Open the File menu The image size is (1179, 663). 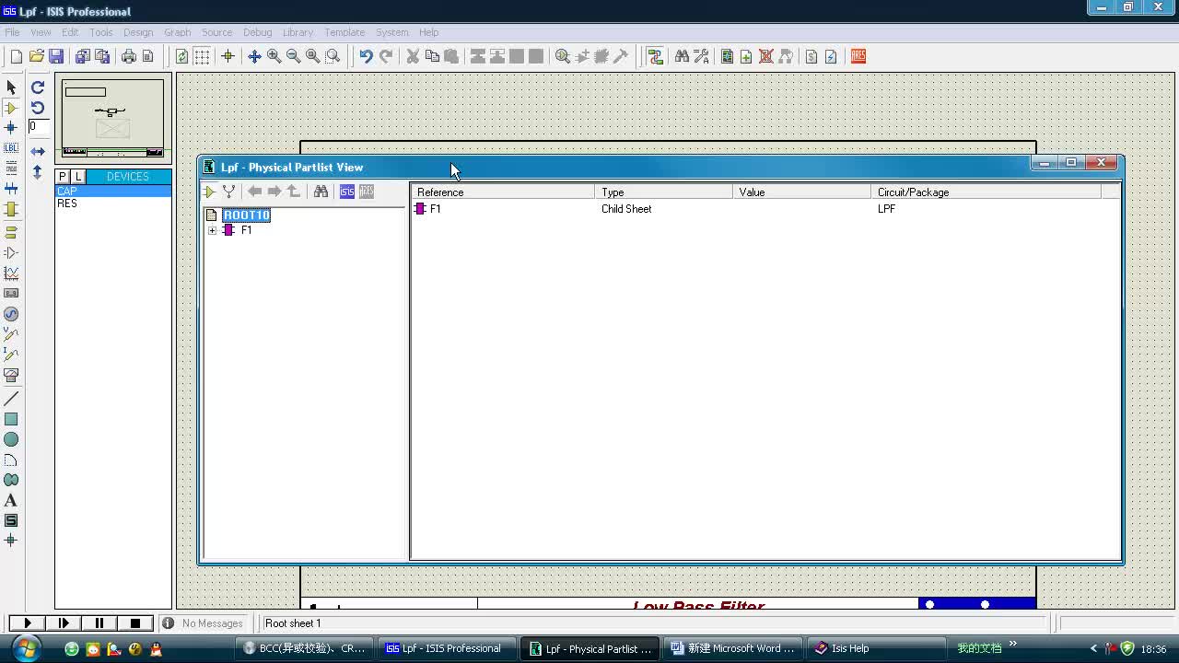(x=13, y=32)
